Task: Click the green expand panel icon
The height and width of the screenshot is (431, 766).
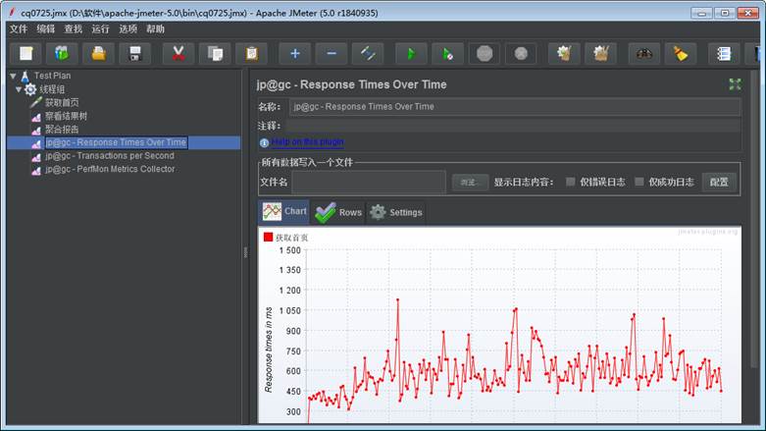Action: pyautogui.click(x=735, y=84)
